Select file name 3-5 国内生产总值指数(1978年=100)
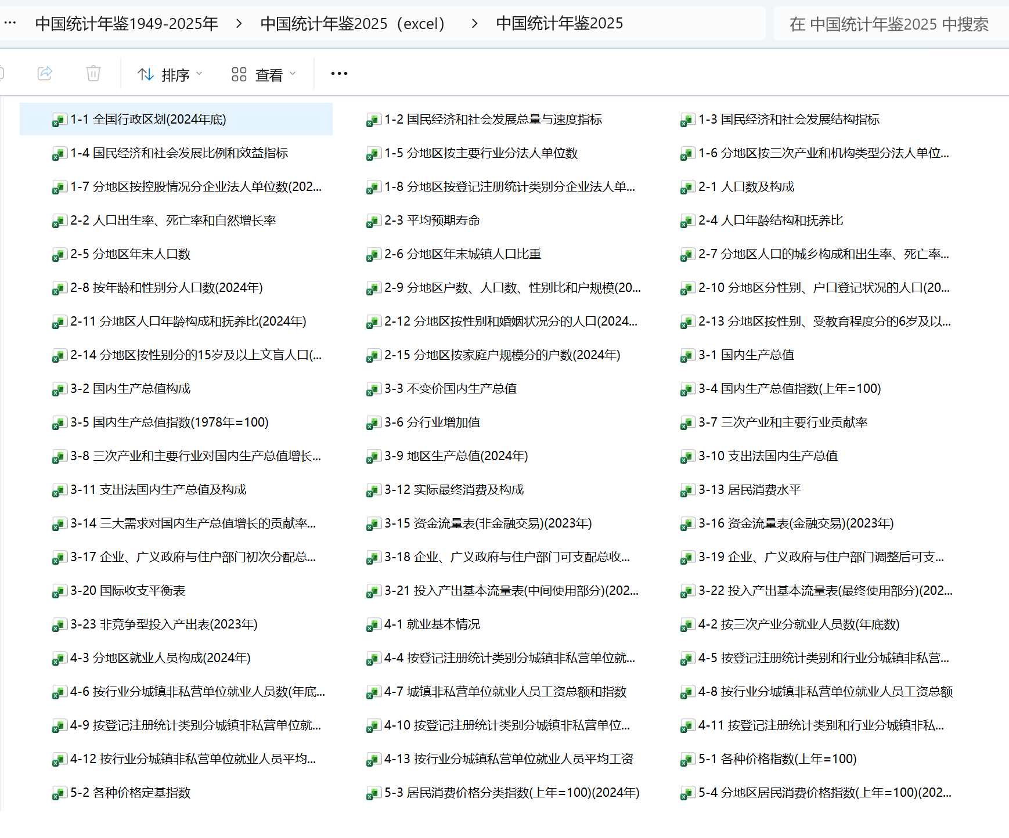Viewport: 1009px width, 838px height. (x=170, y=422)
